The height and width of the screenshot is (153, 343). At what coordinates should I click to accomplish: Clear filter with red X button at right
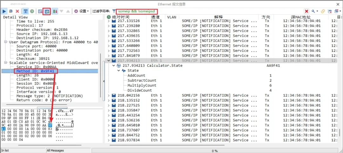[306, 11]
